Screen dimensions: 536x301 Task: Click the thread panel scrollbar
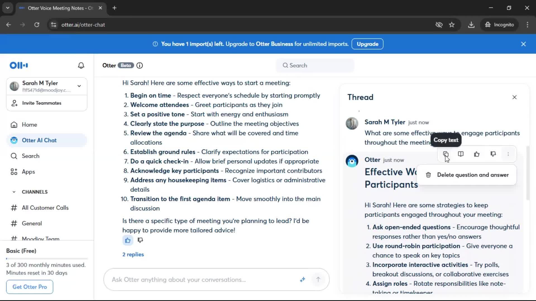(528, 173)
